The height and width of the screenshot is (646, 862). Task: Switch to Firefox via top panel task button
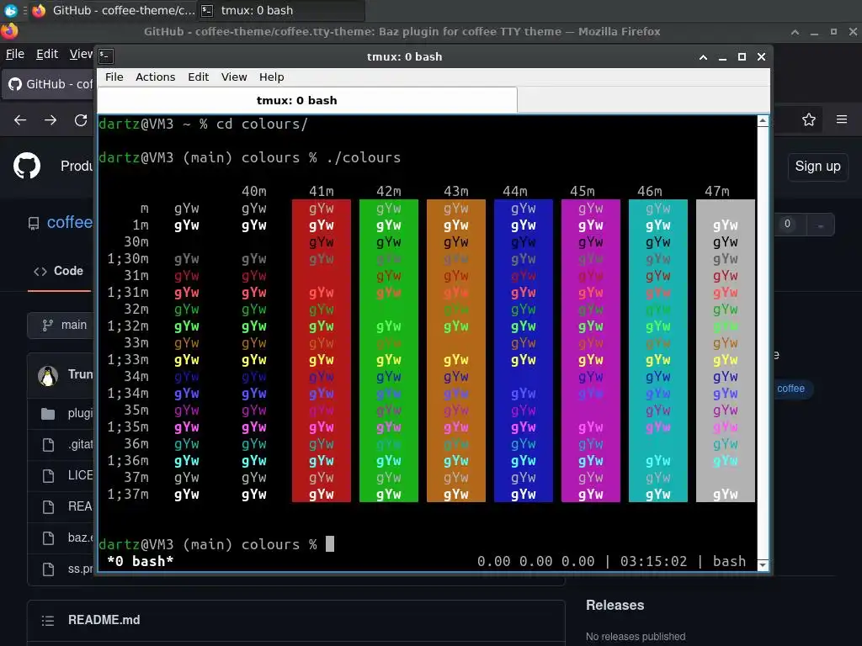click(114, 10)
